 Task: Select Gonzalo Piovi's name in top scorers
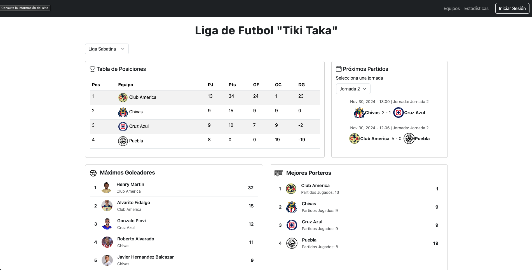pos(132,221)
